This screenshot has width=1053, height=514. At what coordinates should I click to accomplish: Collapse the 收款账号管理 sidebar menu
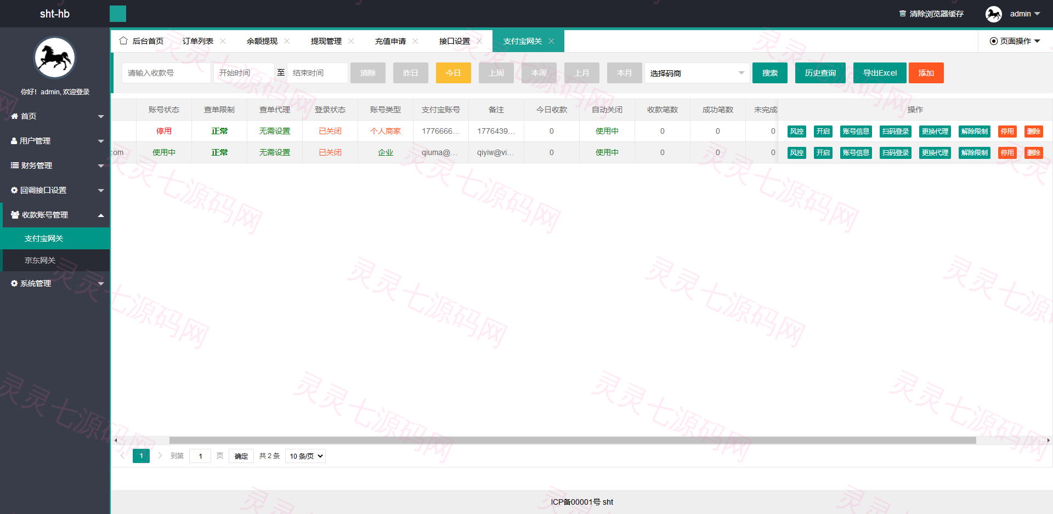pyautogui.click(x=55, y=215)
